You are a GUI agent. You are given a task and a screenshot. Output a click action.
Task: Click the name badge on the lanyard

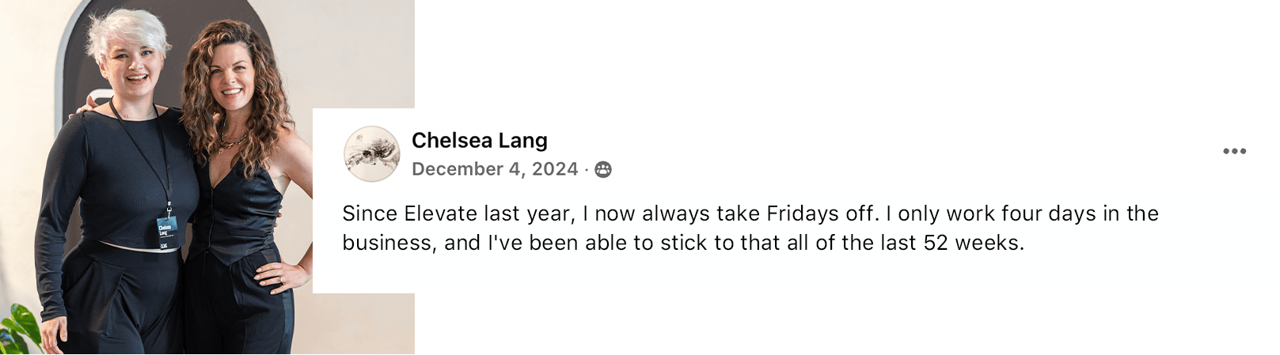[166, 228]
